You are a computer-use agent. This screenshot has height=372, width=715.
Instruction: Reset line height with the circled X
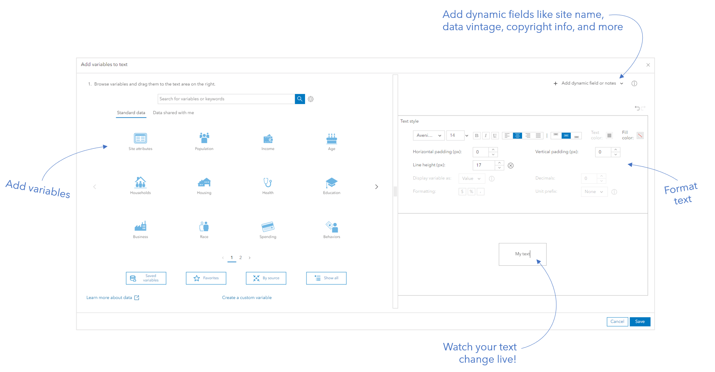[x=511, y=165]
